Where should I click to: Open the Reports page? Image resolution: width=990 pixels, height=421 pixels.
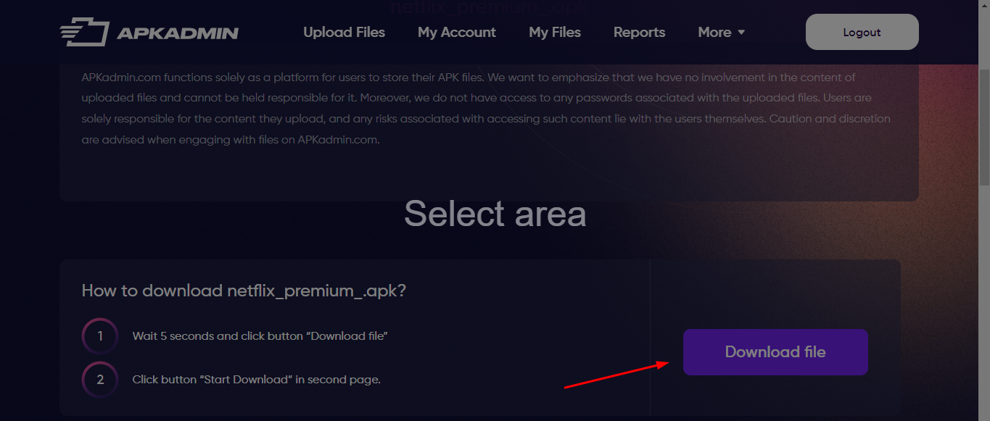[x=639, y=33]
